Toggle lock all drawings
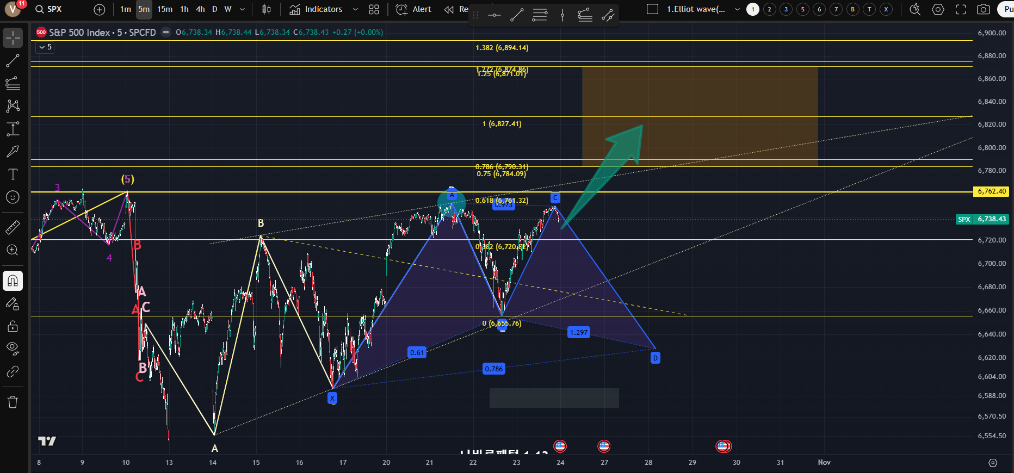 pyautogui.click(x=13, y=326)
